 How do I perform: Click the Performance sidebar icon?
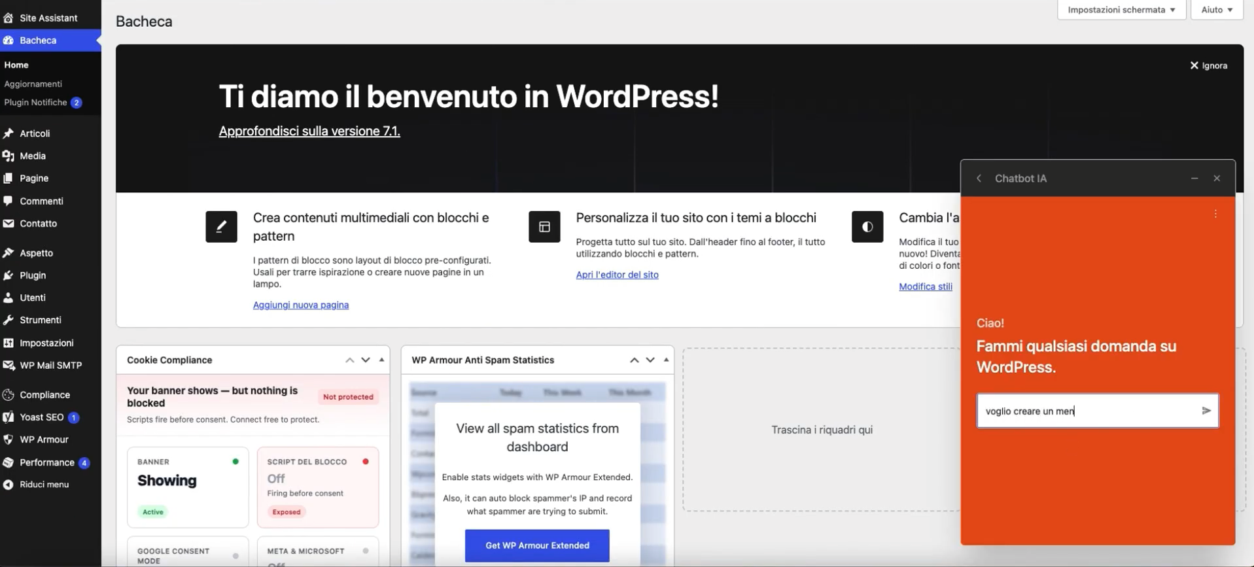coord(9,462)
